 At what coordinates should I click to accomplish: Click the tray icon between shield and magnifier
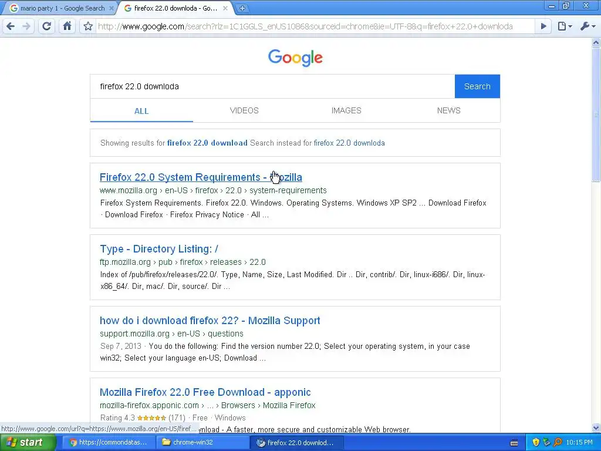coord(546,442)
